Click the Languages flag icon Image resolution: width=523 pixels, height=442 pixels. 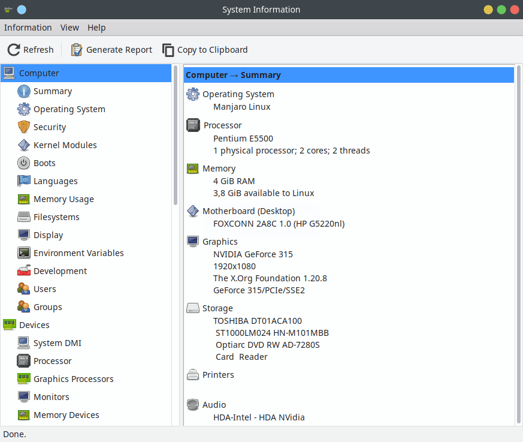[24, 181]
